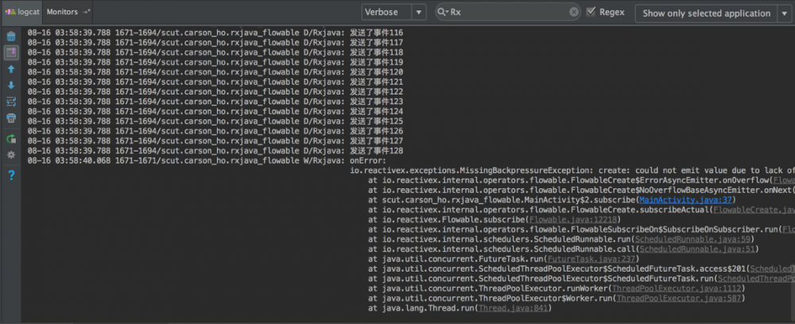This screenshot has width=795, height=324.
Task: Click the pin arrow beside Monitors tab
Action: (86, 12)
